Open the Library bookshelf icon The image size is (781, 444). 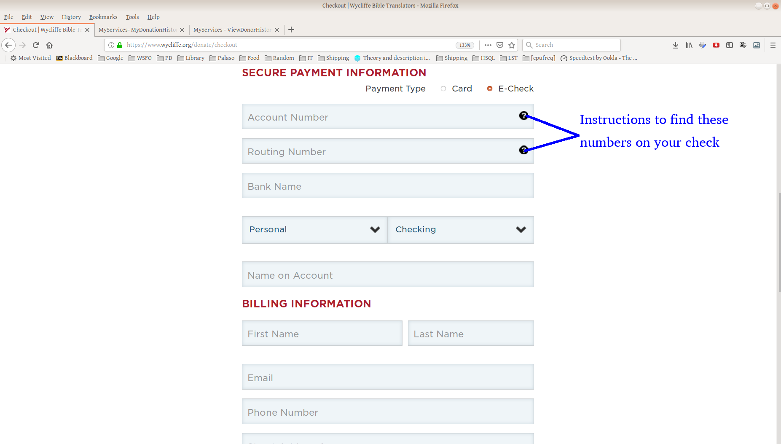pos(689,45)
